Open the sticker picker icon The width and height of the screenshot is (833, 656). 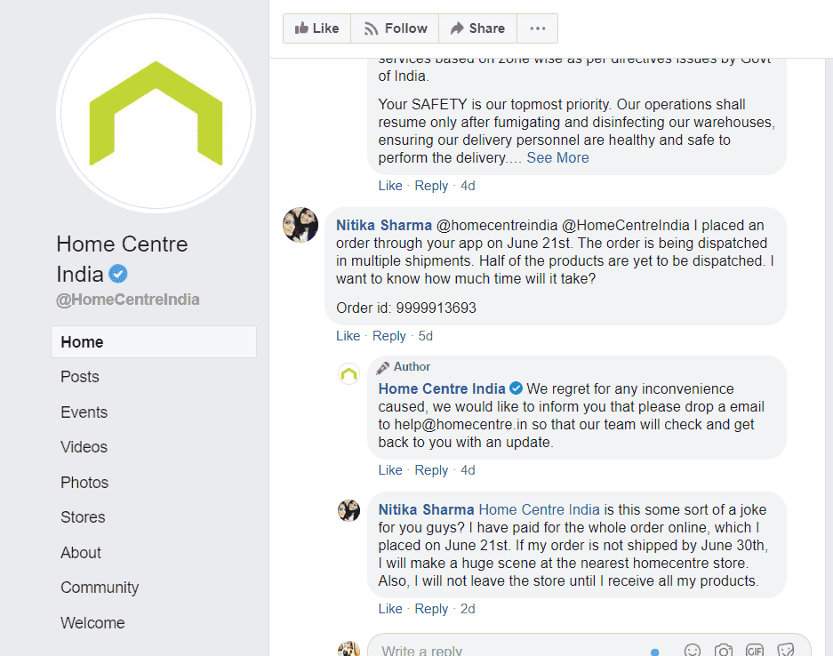pyautogui.click(x=785, y=650)
